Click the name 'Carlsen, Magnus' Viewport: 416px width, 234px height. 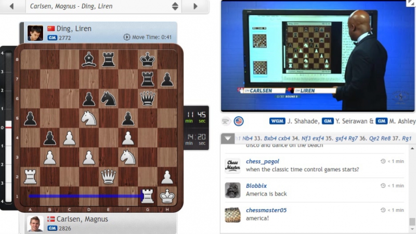pos(82,219)
